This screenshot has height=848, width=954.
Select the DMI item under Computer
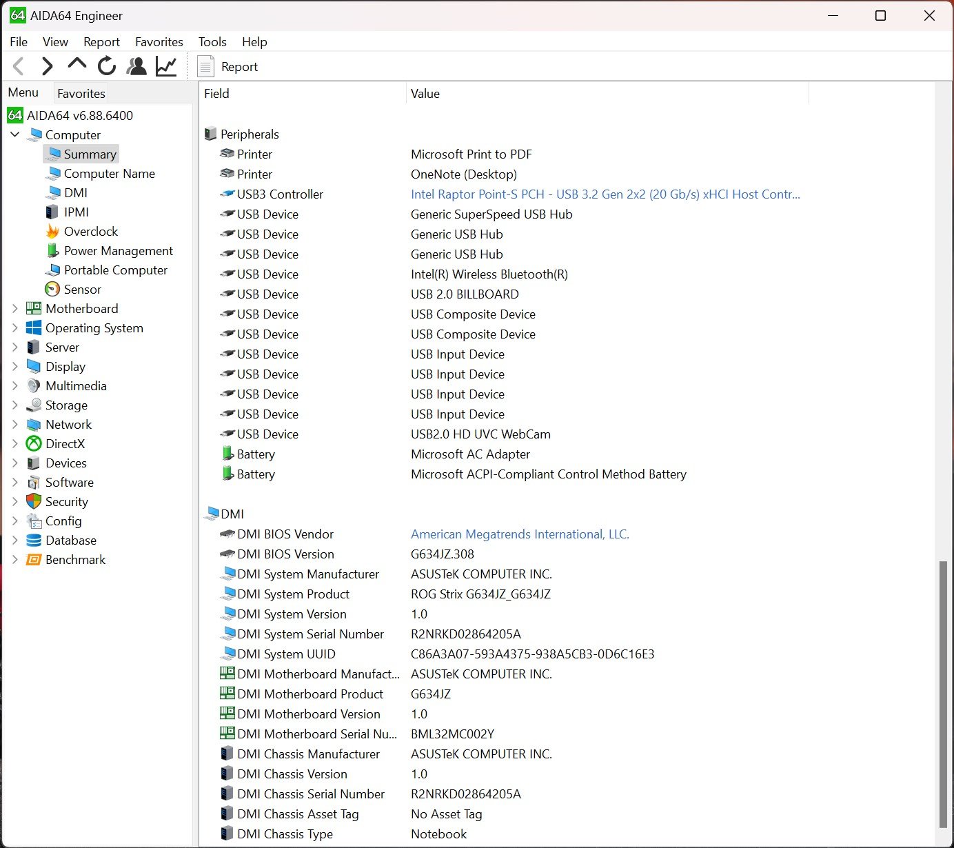coord(76,193)
